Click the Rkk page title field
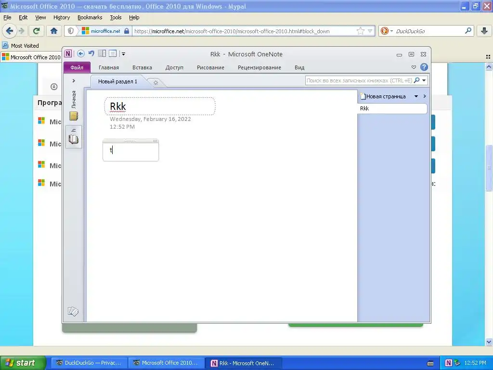Screen dimensions: 493x370 tap(160, 106)
